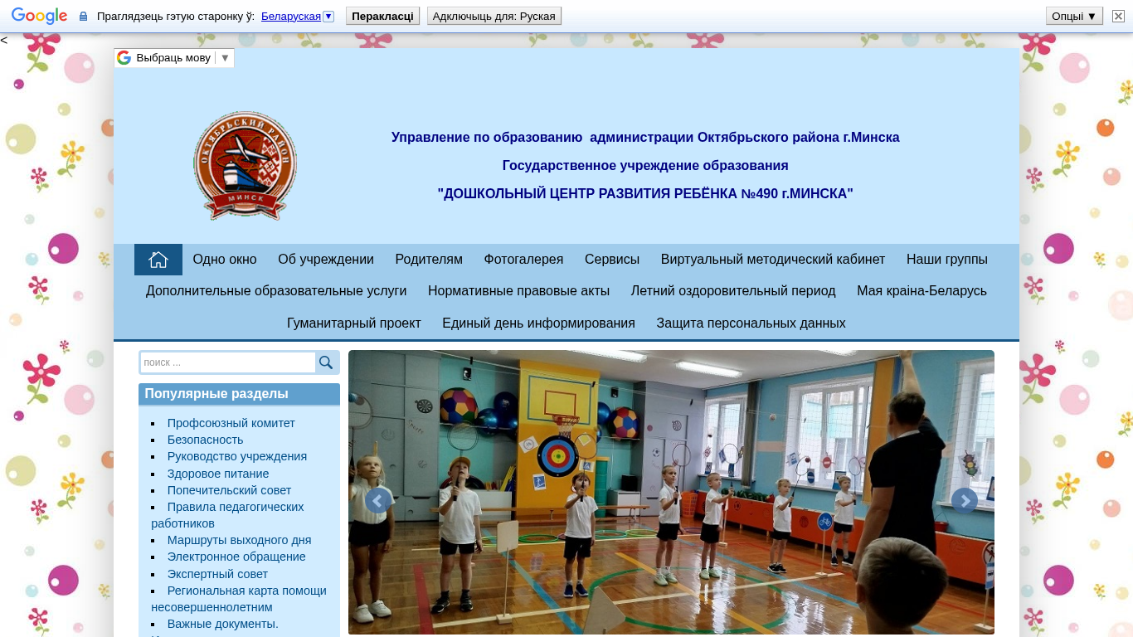This screenshot has height=637, width=1133.
Task: Click Государственное учреждение образования text
Action: [645, 165]
